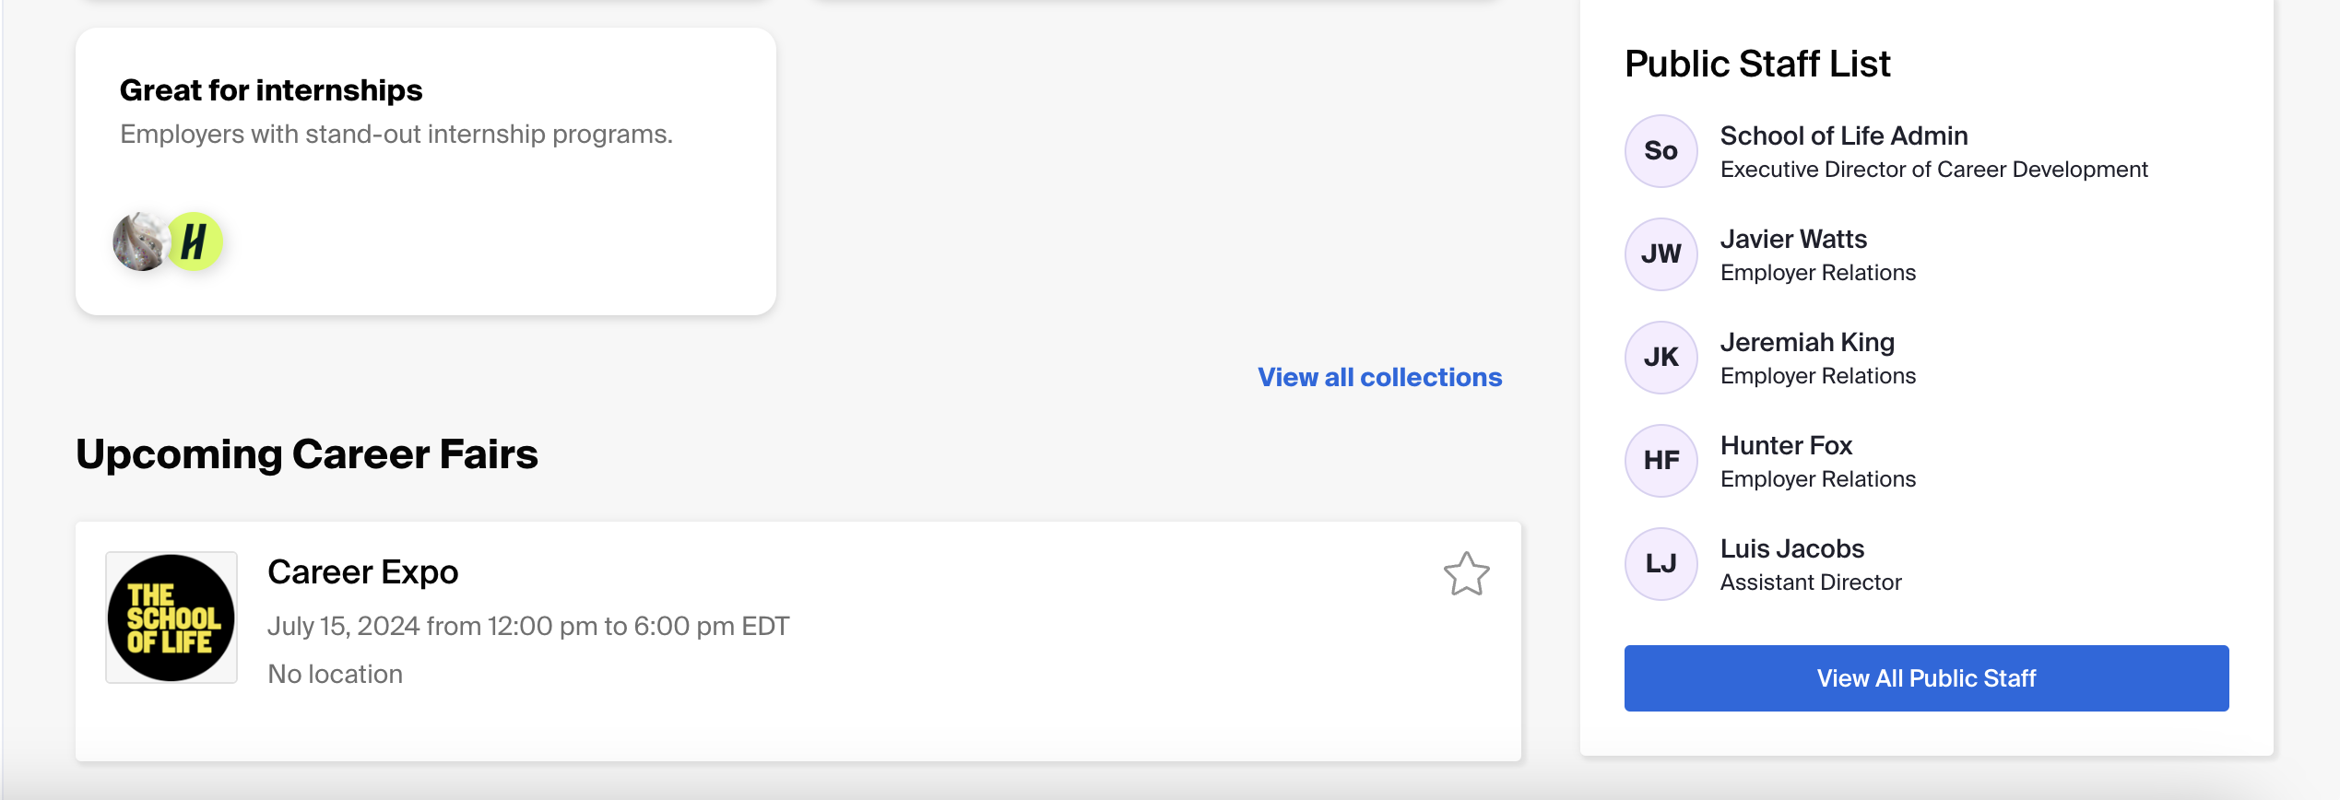Select the LJ avatar circle
Viewport: 2340px width, 800px height.
point(1661,564)
